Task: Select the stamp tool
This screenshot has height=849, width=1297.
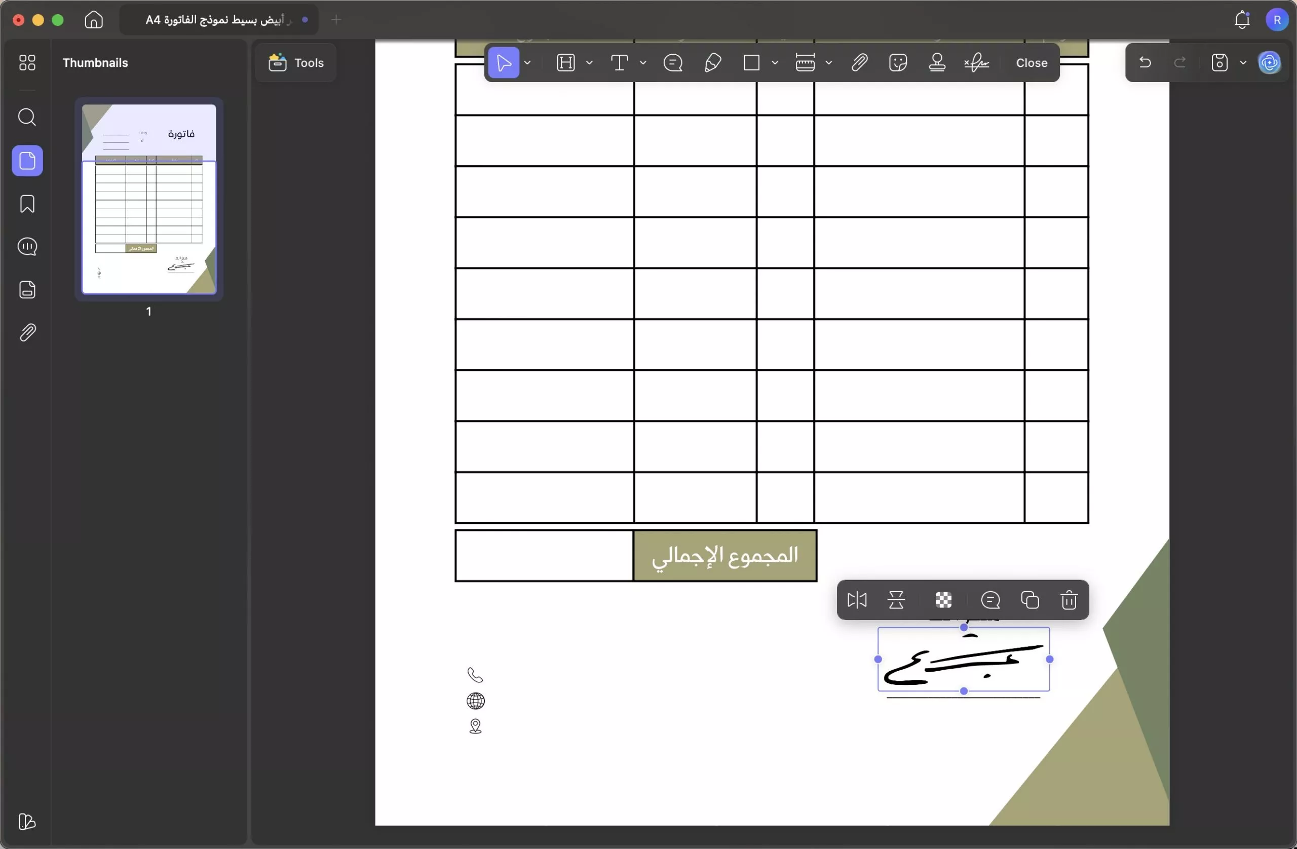Action: coord(937,63)
